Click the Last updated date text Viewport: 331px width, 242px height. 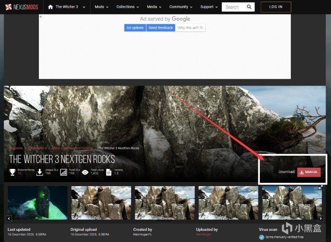click(x=27, y=235)
